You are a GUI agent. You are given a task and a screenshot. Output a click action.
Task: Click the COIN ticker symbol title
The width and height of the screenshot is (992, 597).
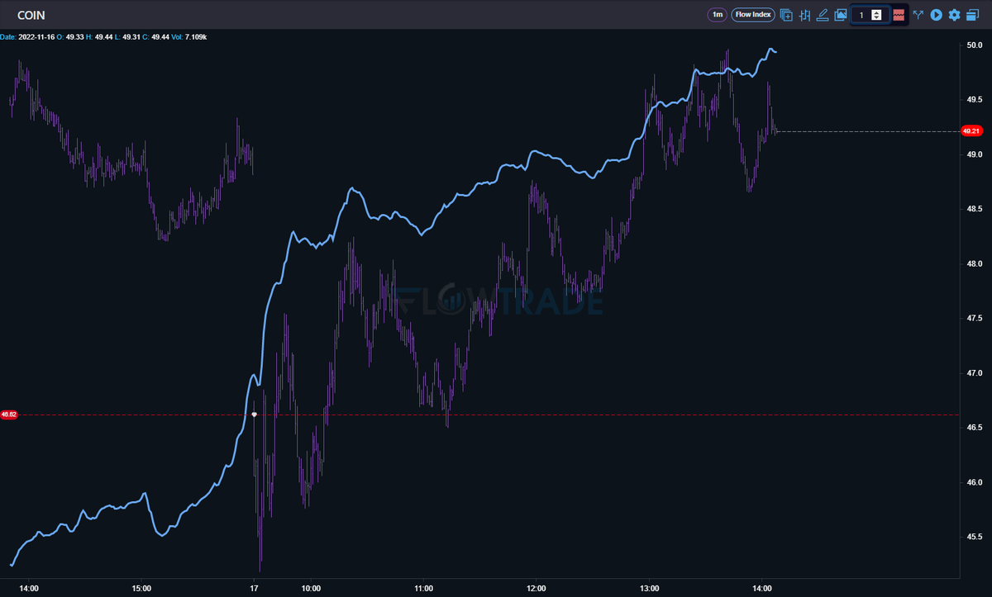pos(31,15)
